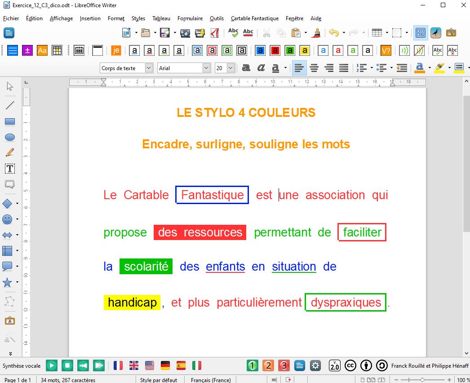The height and width of the screenshot is (383, 470).
Task: Toggle bold formatting
Action: click(246, 68)
